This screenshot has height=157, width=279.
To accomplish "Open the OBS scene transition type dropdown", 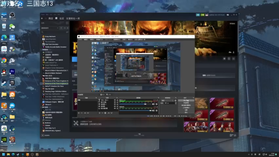I will 167,100.
